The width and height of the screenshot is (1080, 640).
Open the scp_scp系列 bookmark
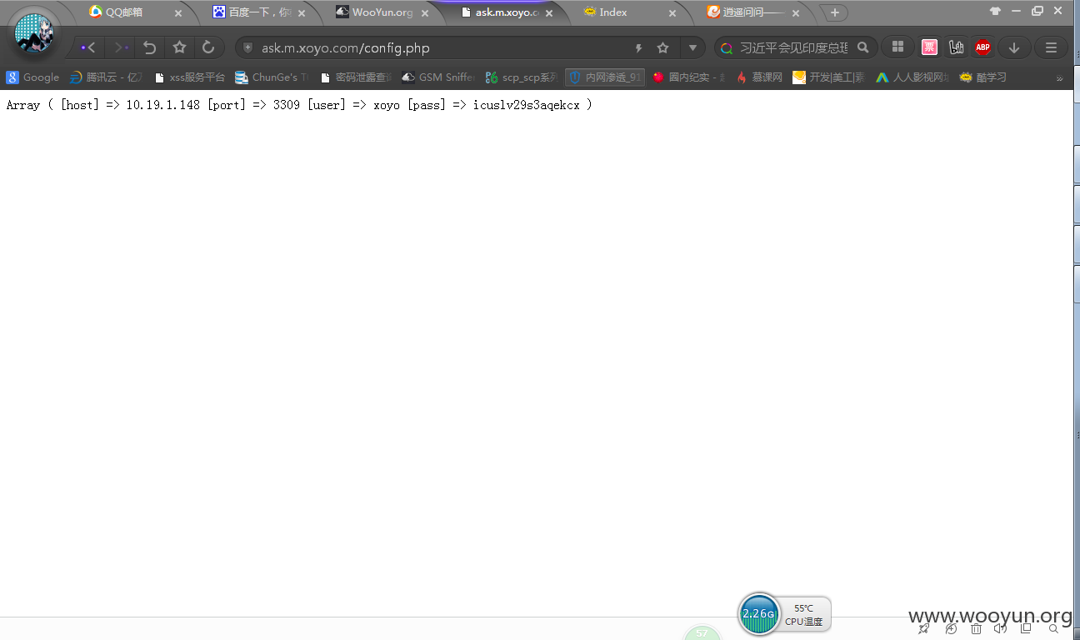coord(522,77)
